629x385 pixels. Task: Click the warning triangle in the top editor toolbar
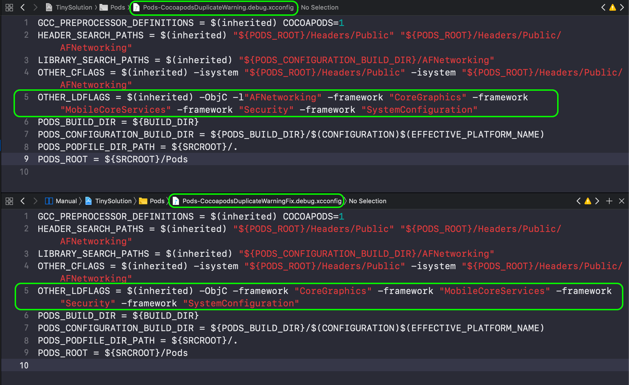612,7
